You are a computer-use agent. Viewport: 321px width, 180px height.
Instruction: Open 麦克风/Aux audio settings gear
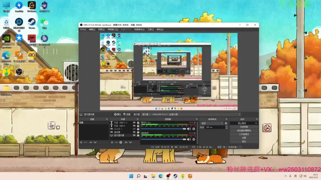pos(194,129)
